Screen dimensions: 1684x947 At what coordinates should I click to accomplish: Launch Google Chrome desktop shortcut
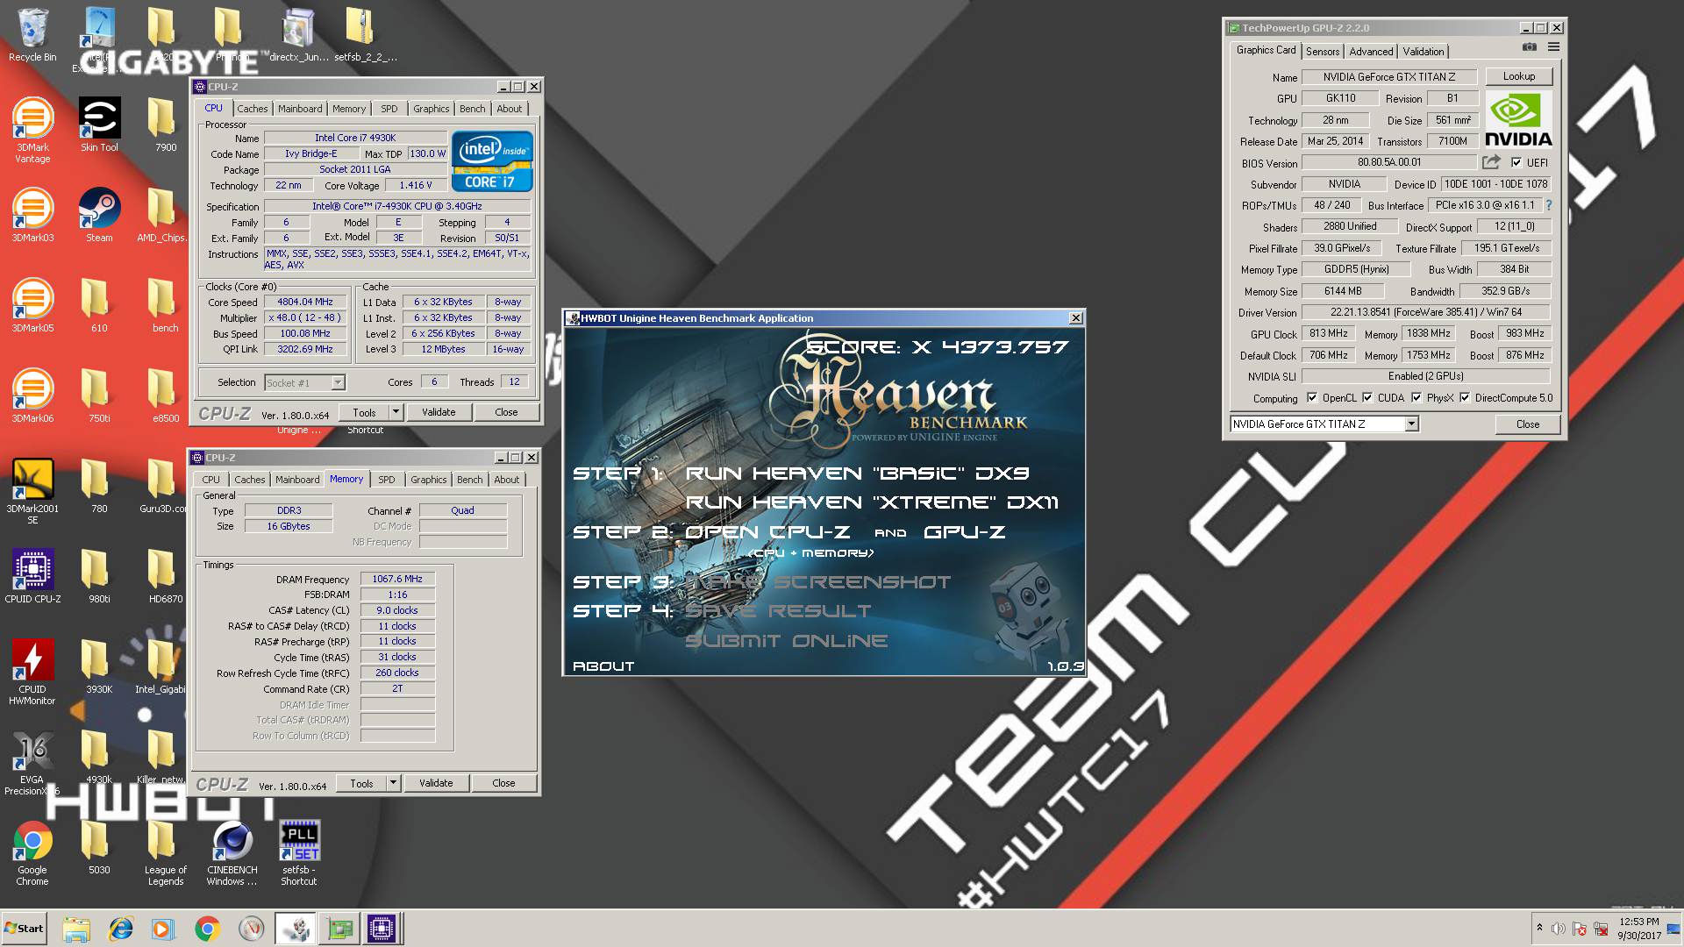(x=32, y=851)
